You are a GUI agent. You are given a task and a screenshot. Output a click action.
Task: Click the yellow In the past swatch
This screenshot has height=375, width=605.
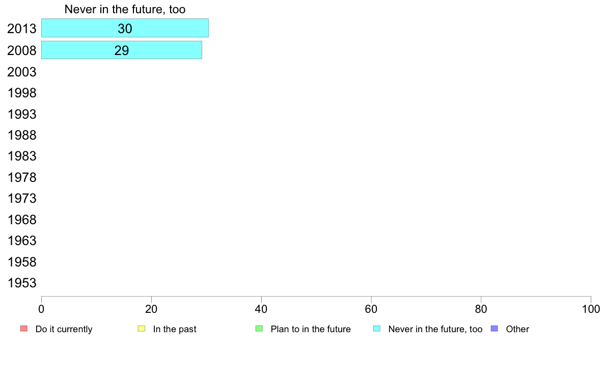pos(142,329)
